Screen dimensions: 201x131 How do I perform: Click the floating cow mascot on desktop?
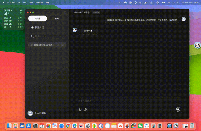tap(197, 45)
